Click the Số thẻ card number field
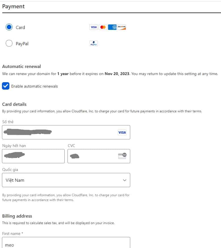The image size is (221, 248). click(x=60, y=132)
